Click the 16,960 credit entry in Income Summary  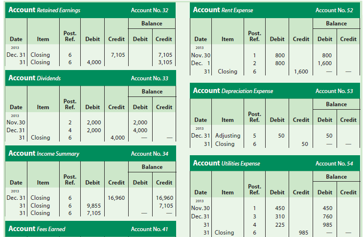pyautogui.click(x=116, y=198)
